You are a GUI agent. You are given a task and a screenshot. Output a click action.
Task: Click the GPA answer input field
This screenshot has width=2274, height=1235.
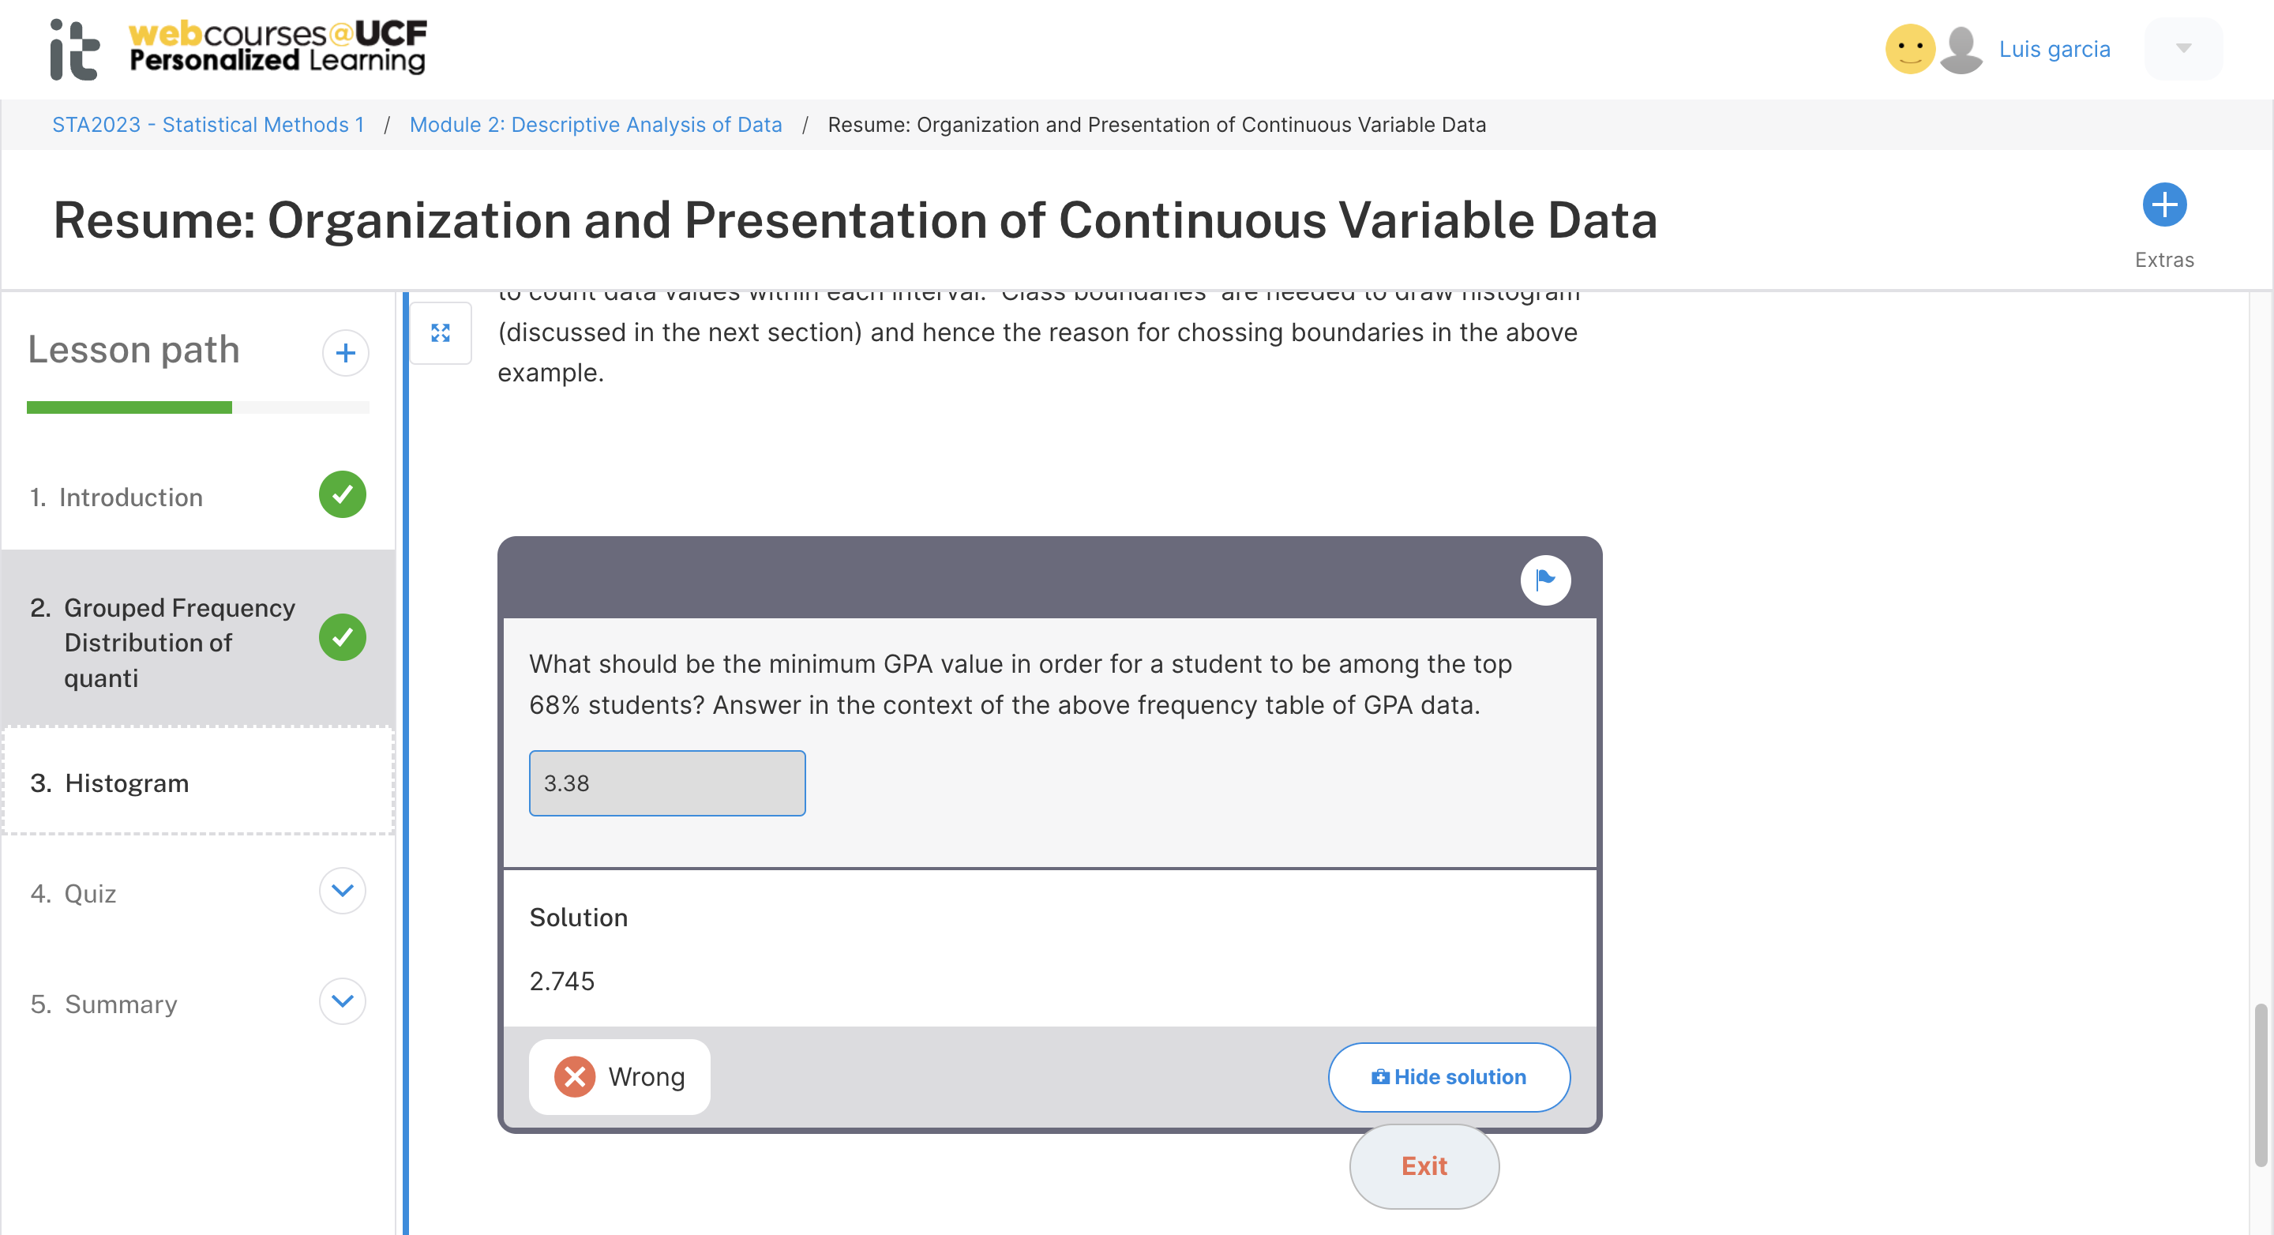[x=667, y=783]
